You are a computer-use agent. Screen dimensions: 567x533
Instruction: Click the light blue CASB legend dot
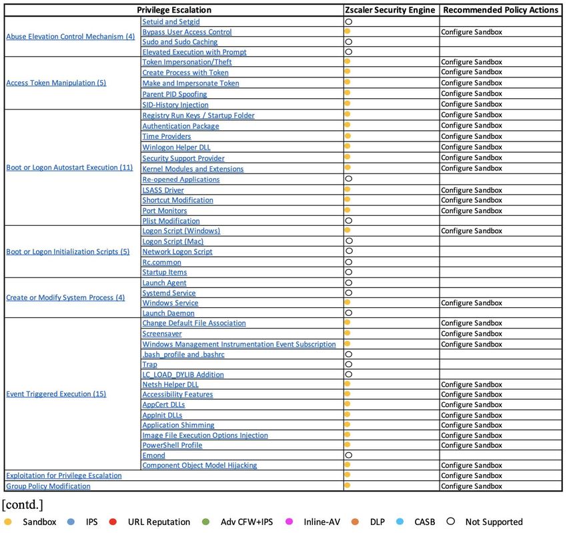[400, 522]
